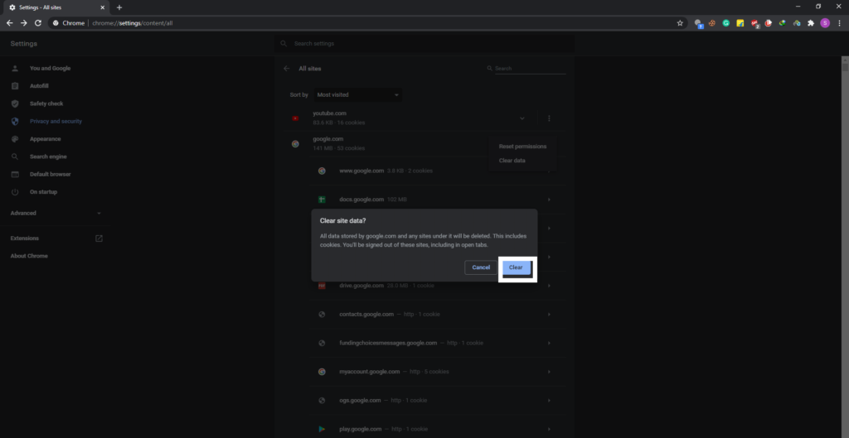849x438 pixels.
Task: Open Autofill settings
Action: [x=40, y=86]
